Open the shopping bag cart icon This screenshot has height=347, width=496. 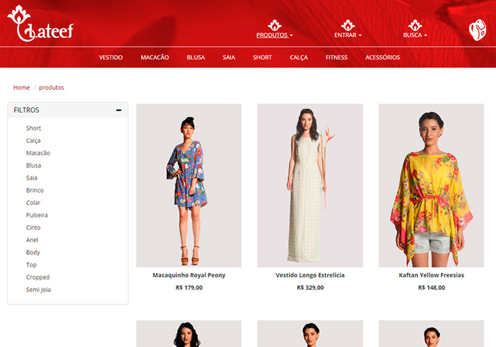[477, 30]
